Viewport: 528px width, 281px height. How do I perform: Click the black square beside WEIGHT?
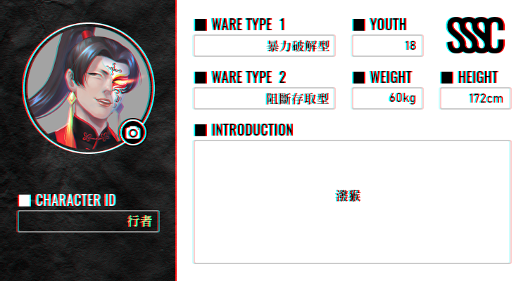[x=359, y=78]
